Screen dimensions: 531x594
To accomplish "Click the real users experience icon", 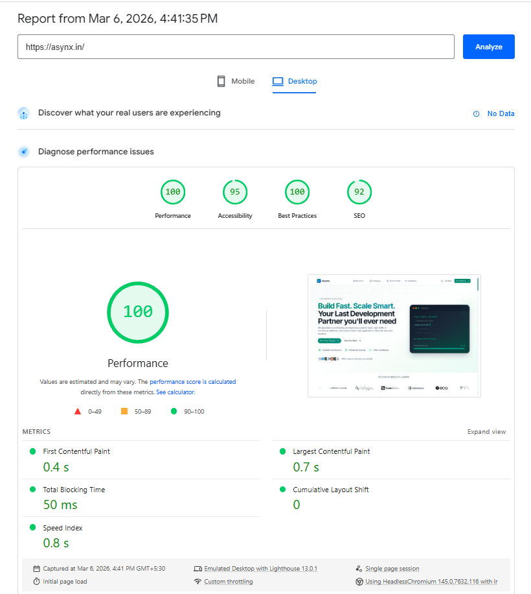I will 23,113.
